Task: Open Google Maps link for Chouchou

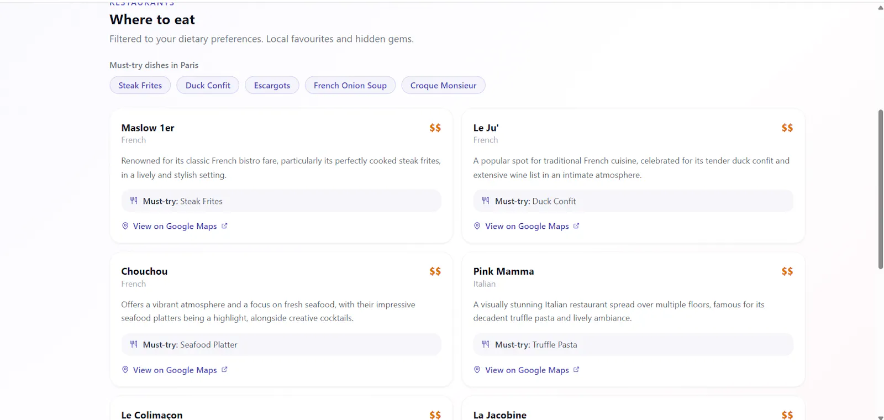Action: point(175,370)
